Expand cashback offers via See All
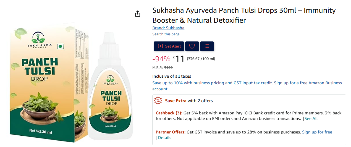The height and width of the screenshot is (147, 351). pyautogui.click(x=311, y=119)
